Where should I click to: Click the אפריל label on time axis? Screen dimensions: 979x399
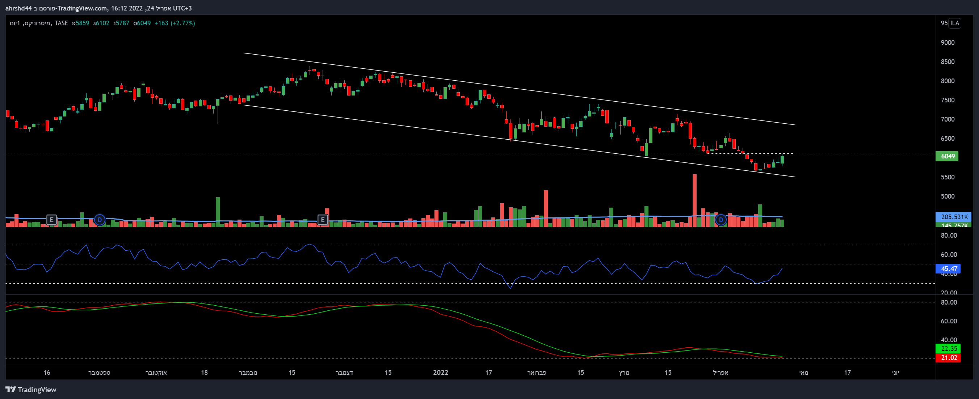tap(720, 373)
